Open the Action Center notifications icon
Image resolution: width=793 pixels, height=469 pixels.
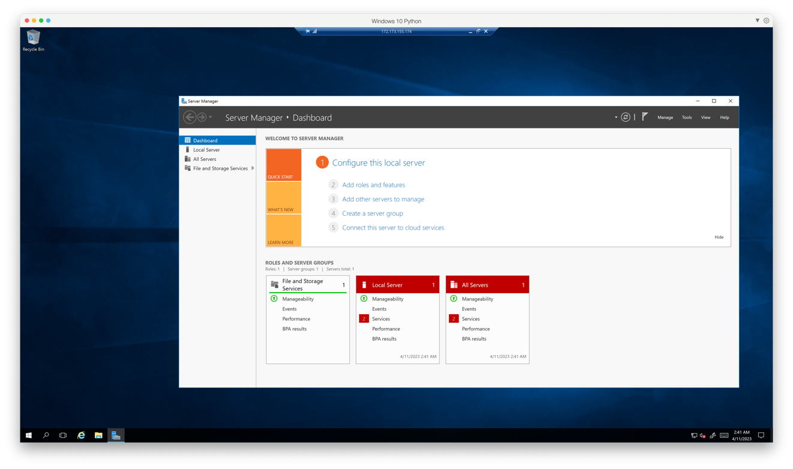[x=761, y=435]
